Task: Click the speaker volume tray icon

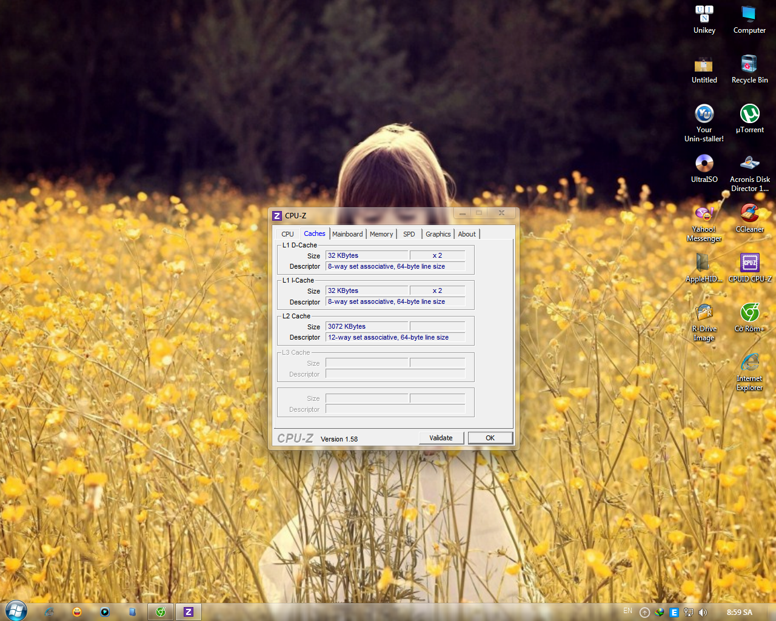Action: (703, 613)
